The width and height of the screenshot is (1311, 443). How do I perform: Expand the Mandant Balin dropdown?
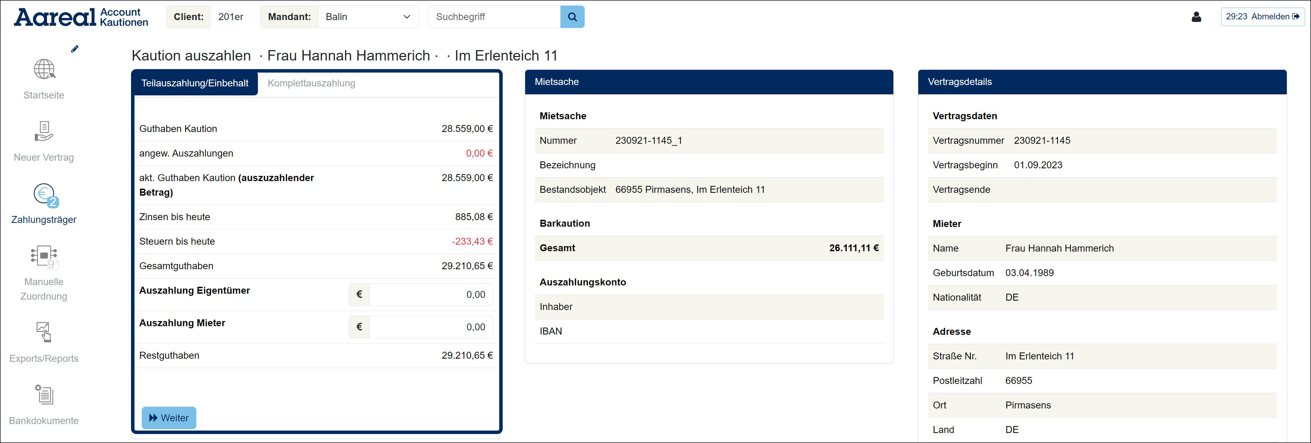point(368,17)
